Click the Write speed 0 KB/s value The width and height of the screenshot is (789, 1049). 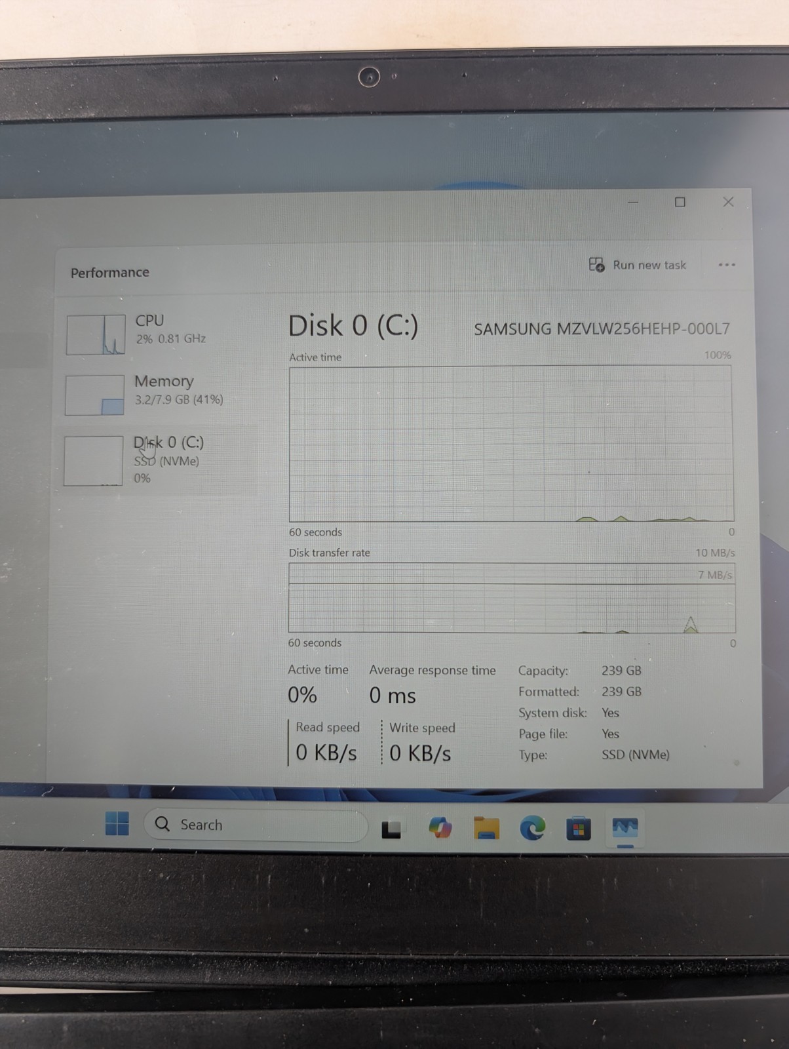point(420,753)
